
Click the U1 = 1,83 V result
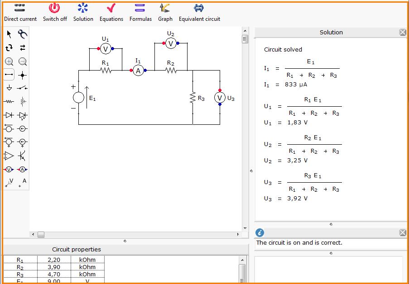point(286,123)
